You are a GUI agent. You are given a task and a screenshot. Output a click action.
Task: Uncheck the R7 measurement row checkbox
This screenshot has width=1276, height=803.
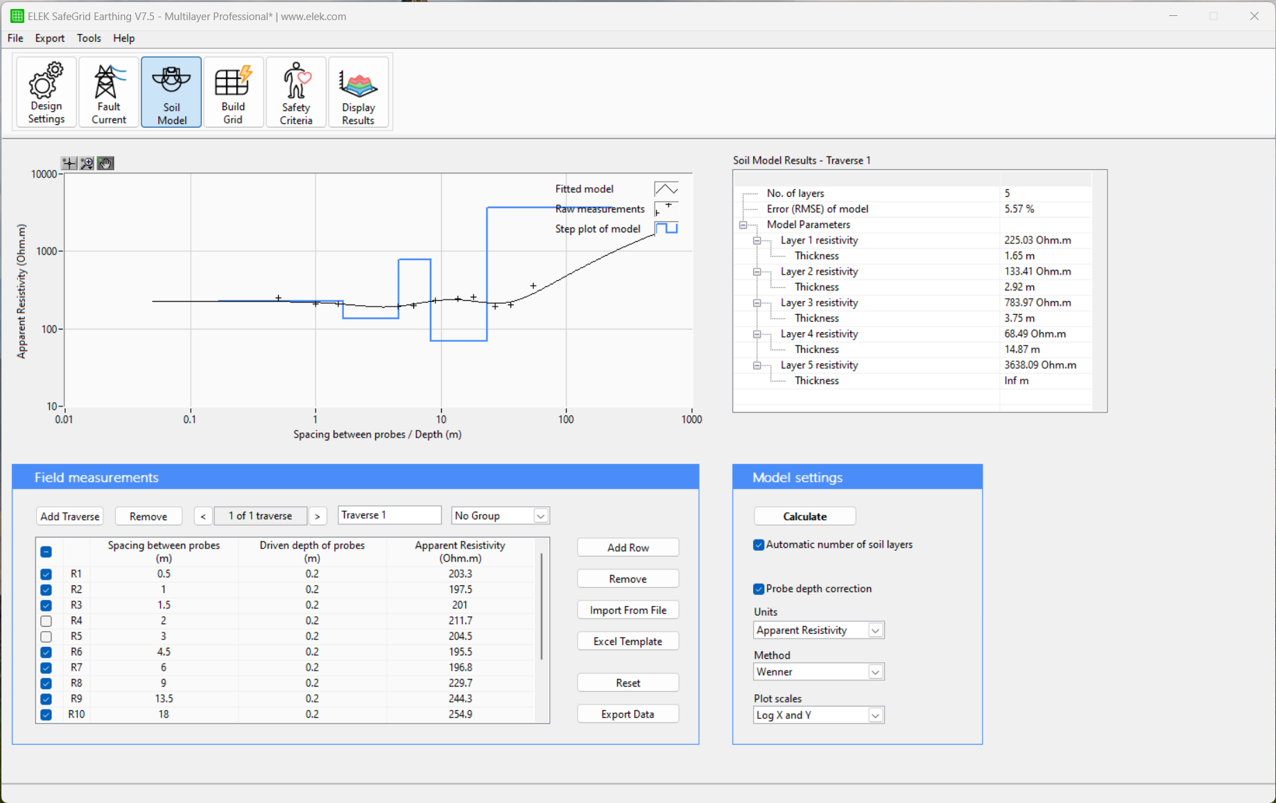coord(46,668)
